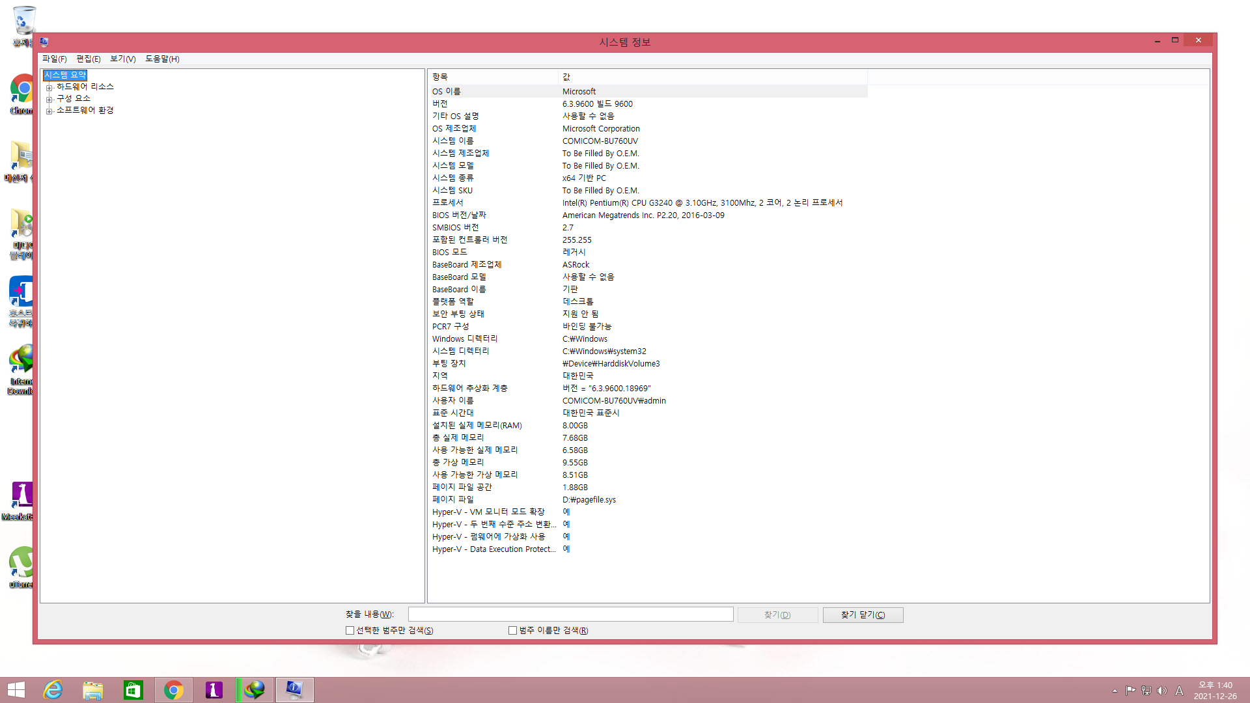Select the 프로세서 row
Image resolution: width=1250 pixels, height=703 pixels.
click(x=648, y=203)
